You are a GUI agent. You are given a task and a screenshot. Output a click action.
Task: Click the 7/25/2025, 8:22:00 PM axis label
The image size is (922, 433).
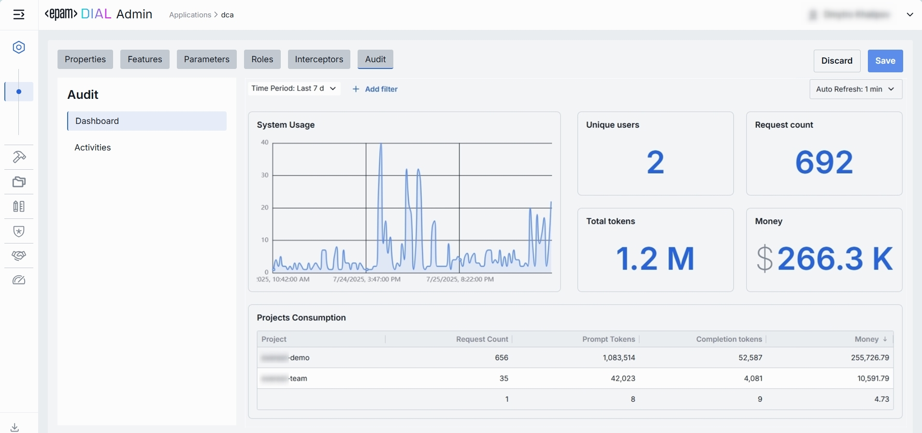click(x=460, y=279)
